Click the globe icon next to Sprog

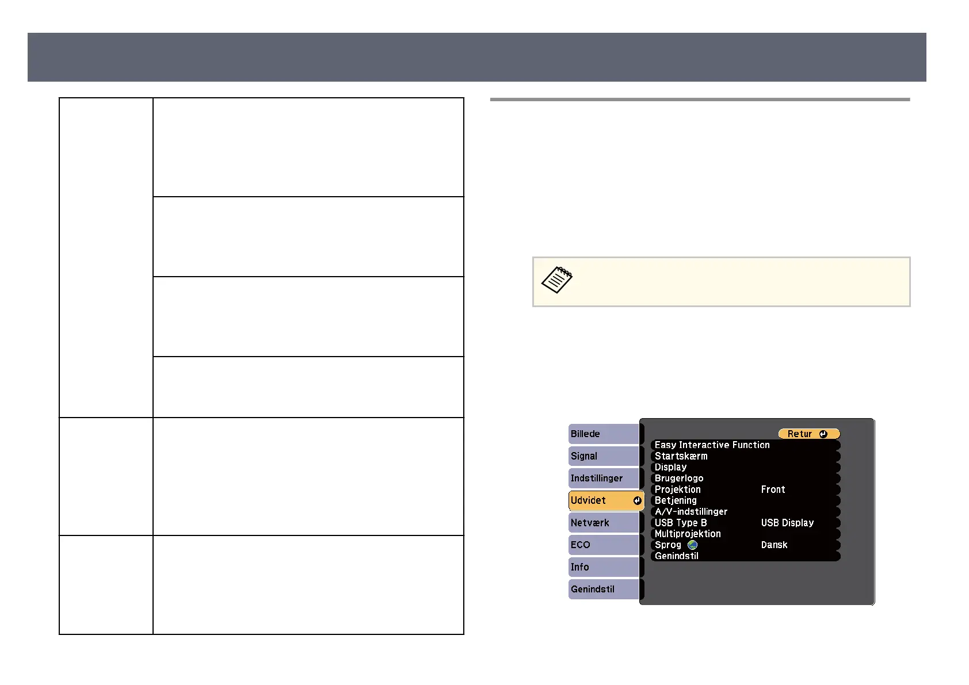692,545
